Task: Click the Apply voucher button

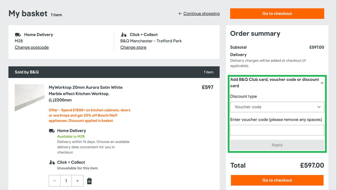Action: click(x=277, y=145)
